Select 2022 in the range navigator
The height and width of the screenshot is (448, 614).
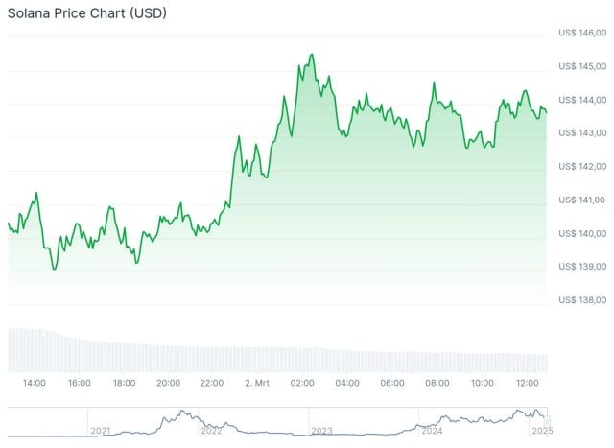[x=211, y=431]
